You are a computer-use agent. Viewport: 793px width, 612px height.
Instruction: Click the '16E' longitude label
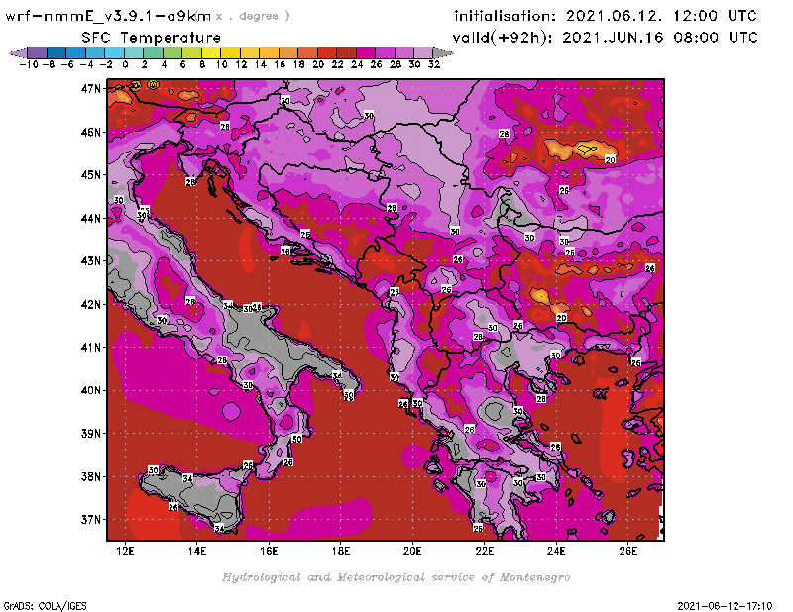click(269, 551)
